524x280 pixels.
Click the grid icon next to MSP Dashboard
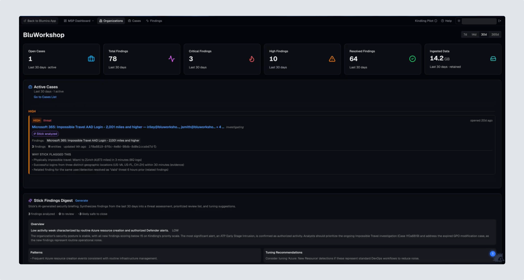pos(65,21)
